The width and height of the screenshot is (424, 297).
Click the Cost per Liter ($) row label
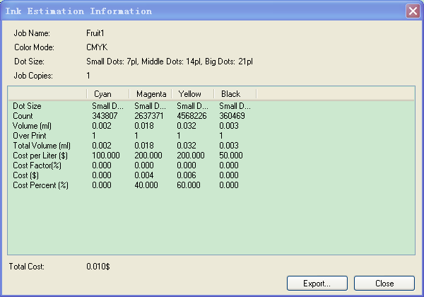point(40,154)
